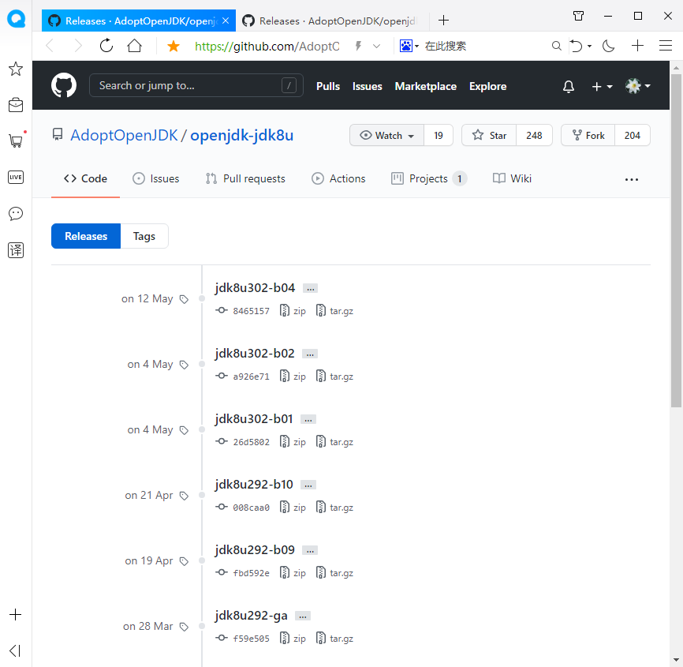683x667 pixels.
Task: Open the openjdk-jdk8u repository link
Action: pyautogui.click(x=242, y=135)
